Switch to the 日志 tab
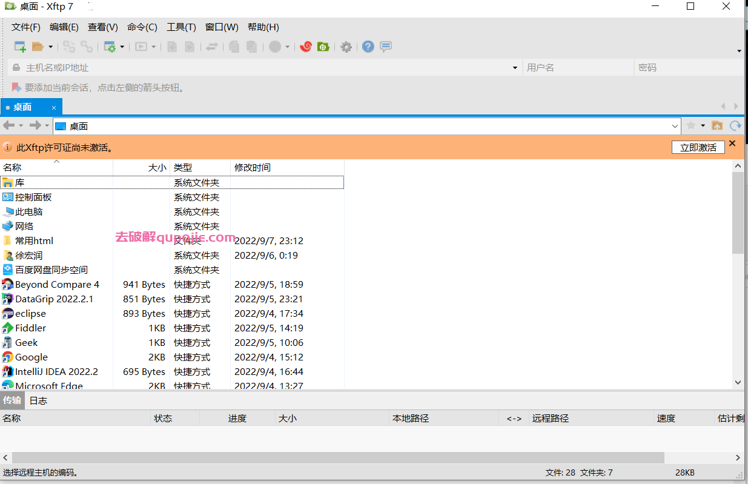Screen dimensions: 748x484 point(38,400)
